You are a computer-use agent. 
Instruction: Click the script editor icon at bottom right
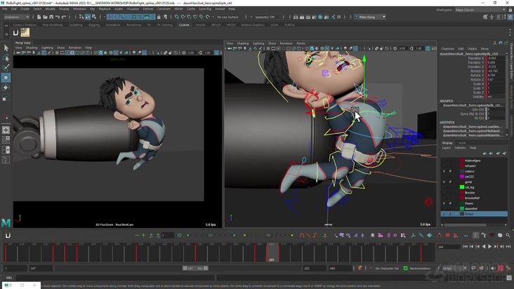tap(509, 278)
